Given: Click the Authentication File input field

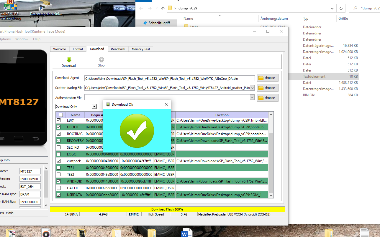Looking at the screenshot, I should [167, 97].
